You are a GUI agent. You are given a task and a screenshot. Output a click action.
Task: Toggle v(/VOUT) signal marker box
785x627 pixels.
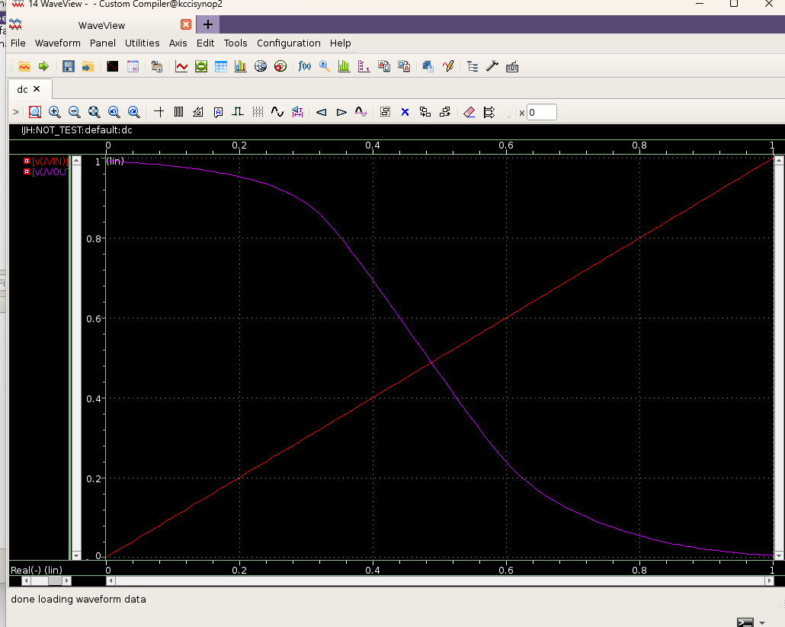click(x=27, y=171)
